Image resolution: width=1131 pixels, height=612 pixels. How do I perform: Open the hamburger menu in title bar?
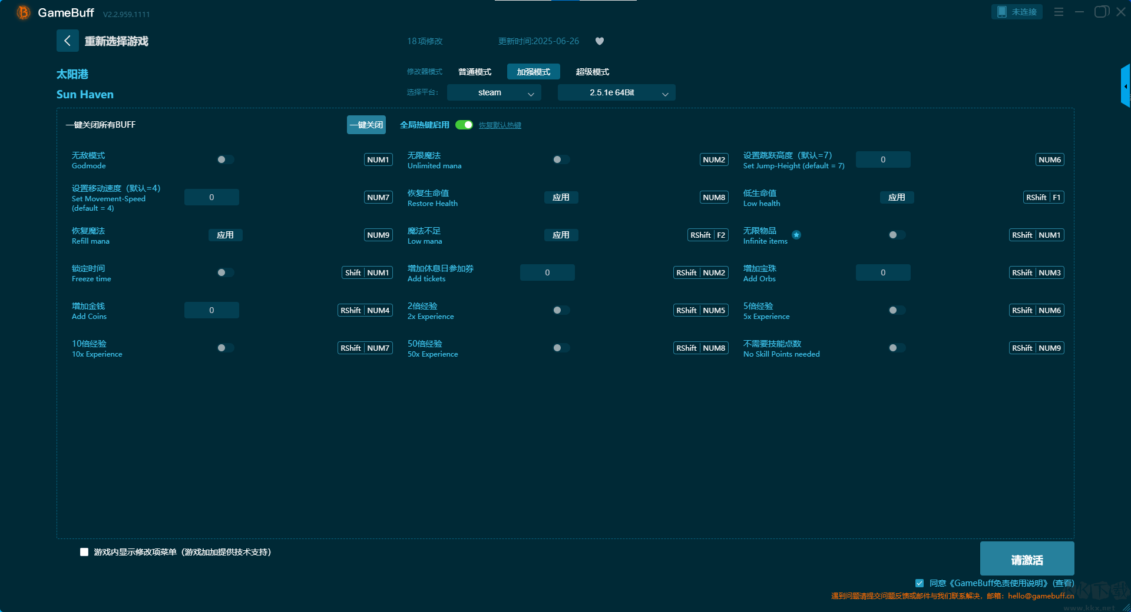1059,12
